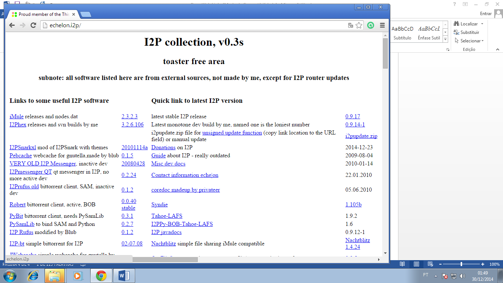
Task: Open I2PSnarkxl version 20101114a link
Action: 134,147
